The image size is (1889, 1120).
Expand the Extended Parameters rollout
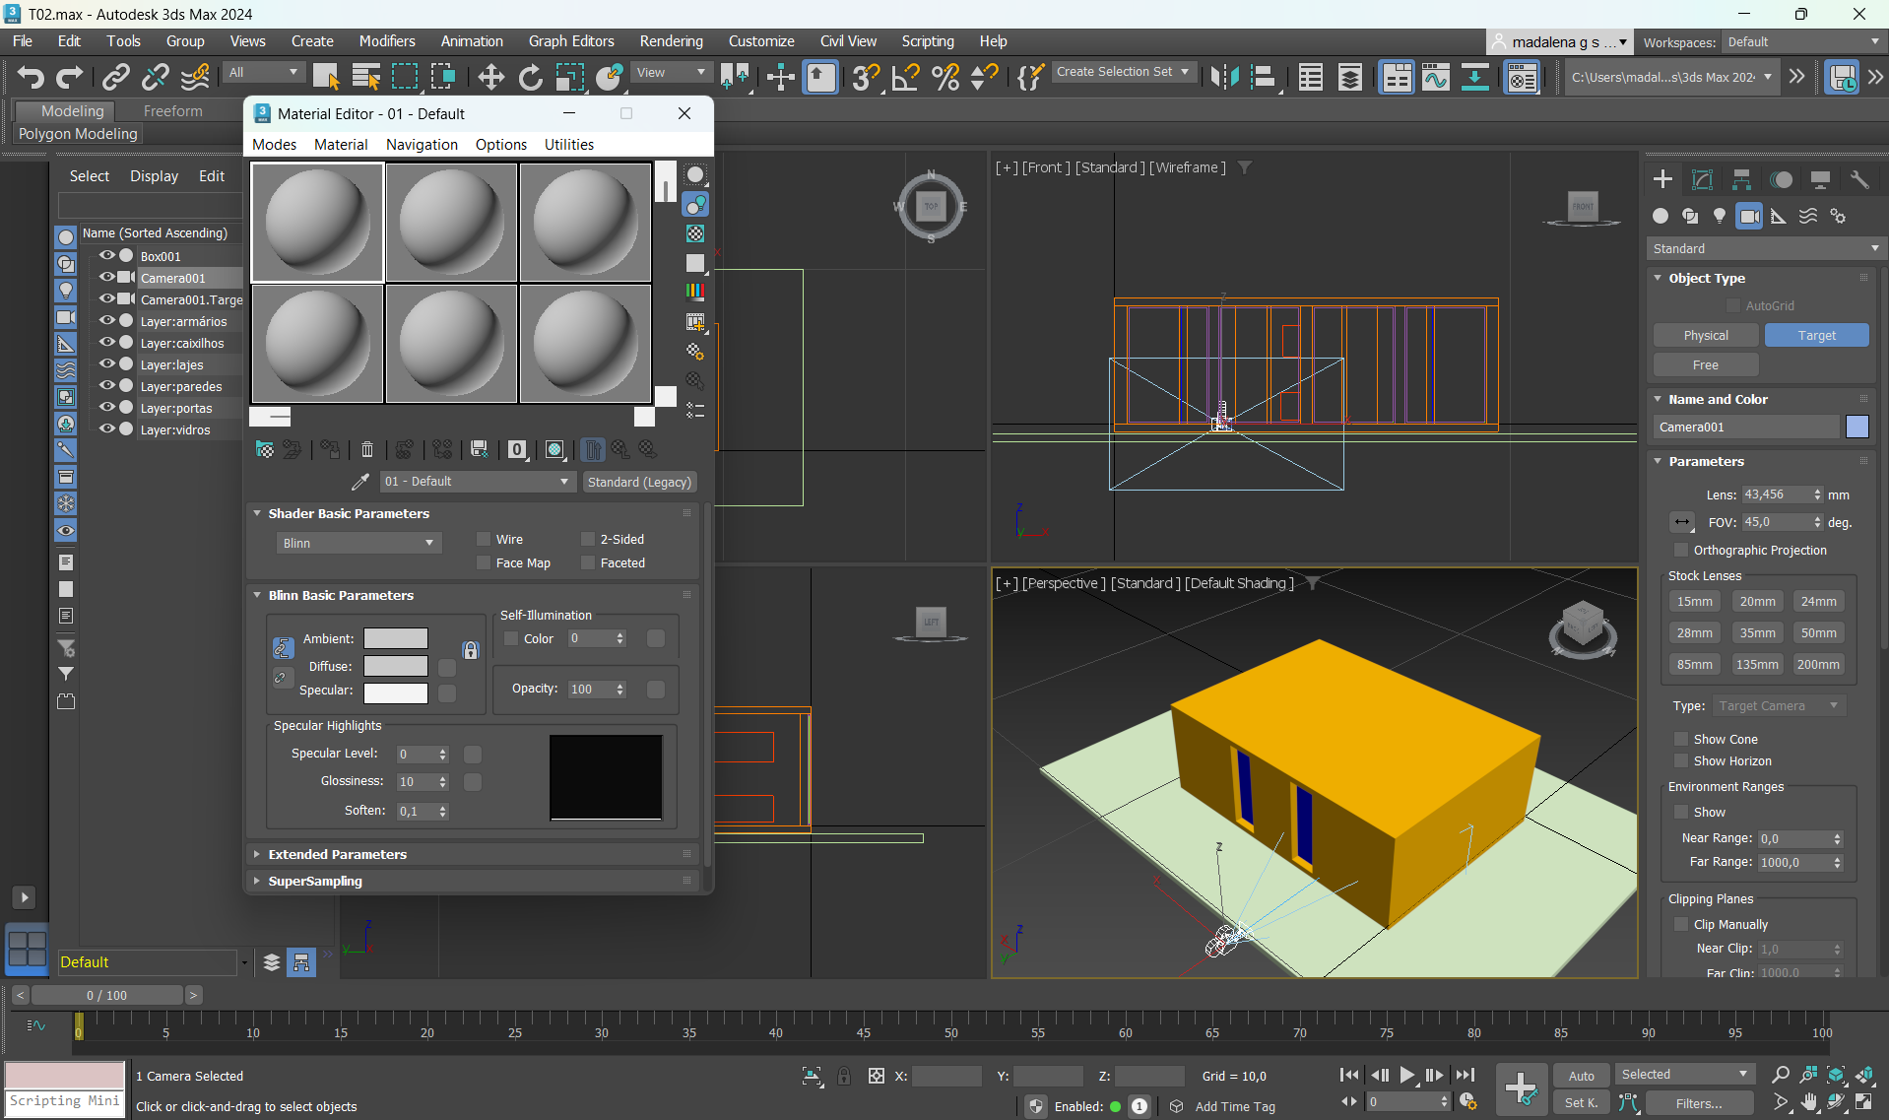pyautogui.click(x=337, y=854)
